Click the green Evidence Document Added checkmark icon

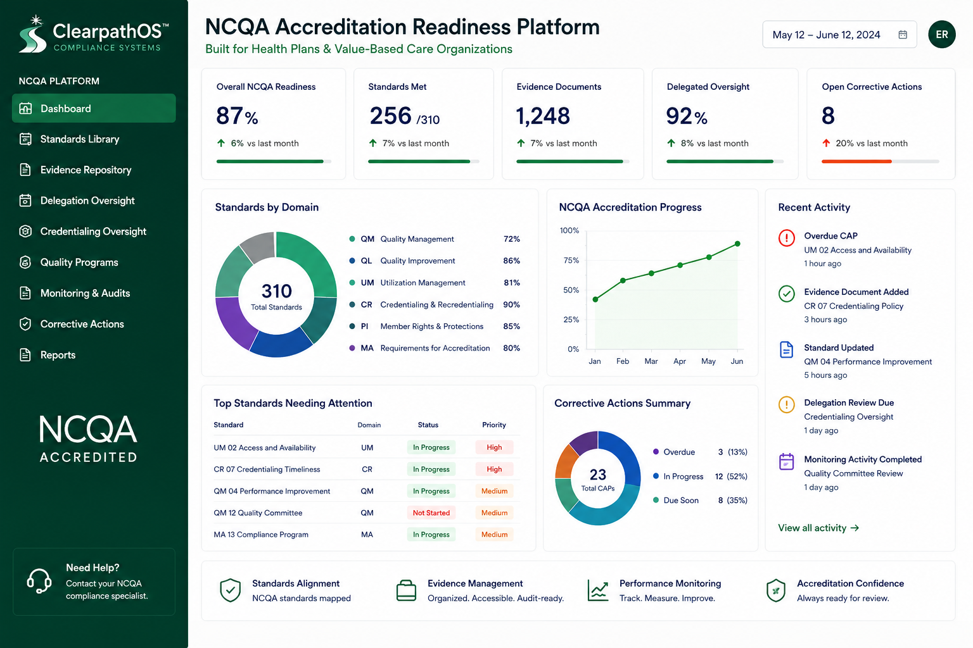pos(786,294)
